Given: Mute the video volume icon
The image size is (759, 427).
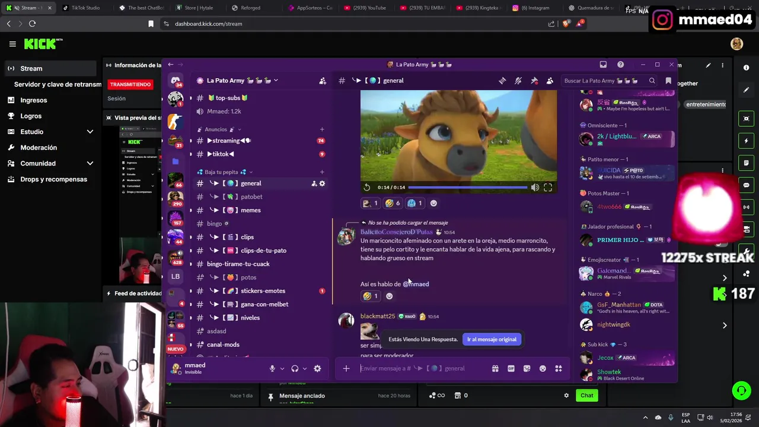Looking at the screenshot, I should [x=535, y=187].
